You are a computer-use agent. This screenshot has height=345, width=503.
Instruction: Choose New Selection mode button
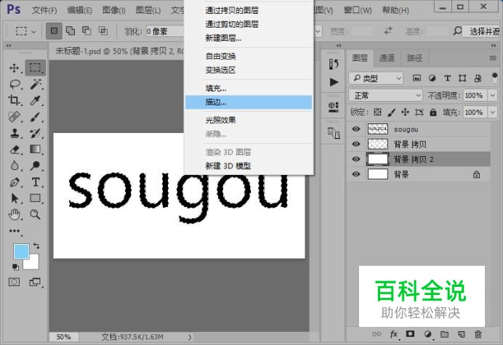(x=54, y=31)
